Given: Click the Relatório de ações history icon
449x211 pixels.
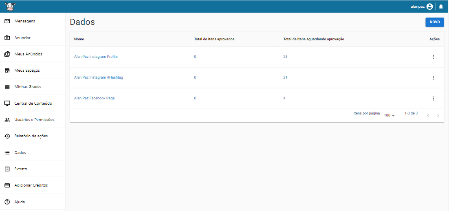Looking at the screenshot, I should [x=7, y=136].
